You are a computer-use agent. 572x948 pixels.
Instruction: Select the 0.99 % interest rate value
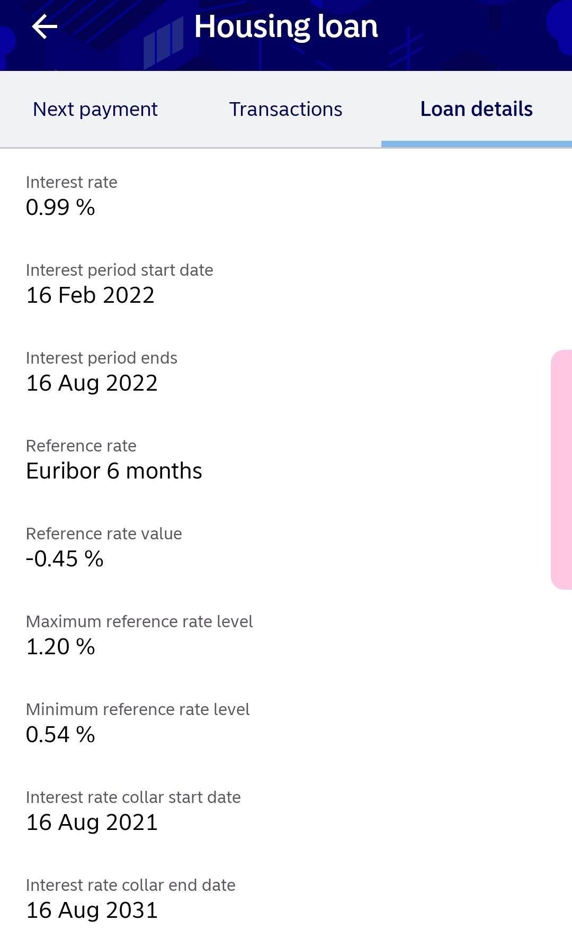(x=60, y=207)
